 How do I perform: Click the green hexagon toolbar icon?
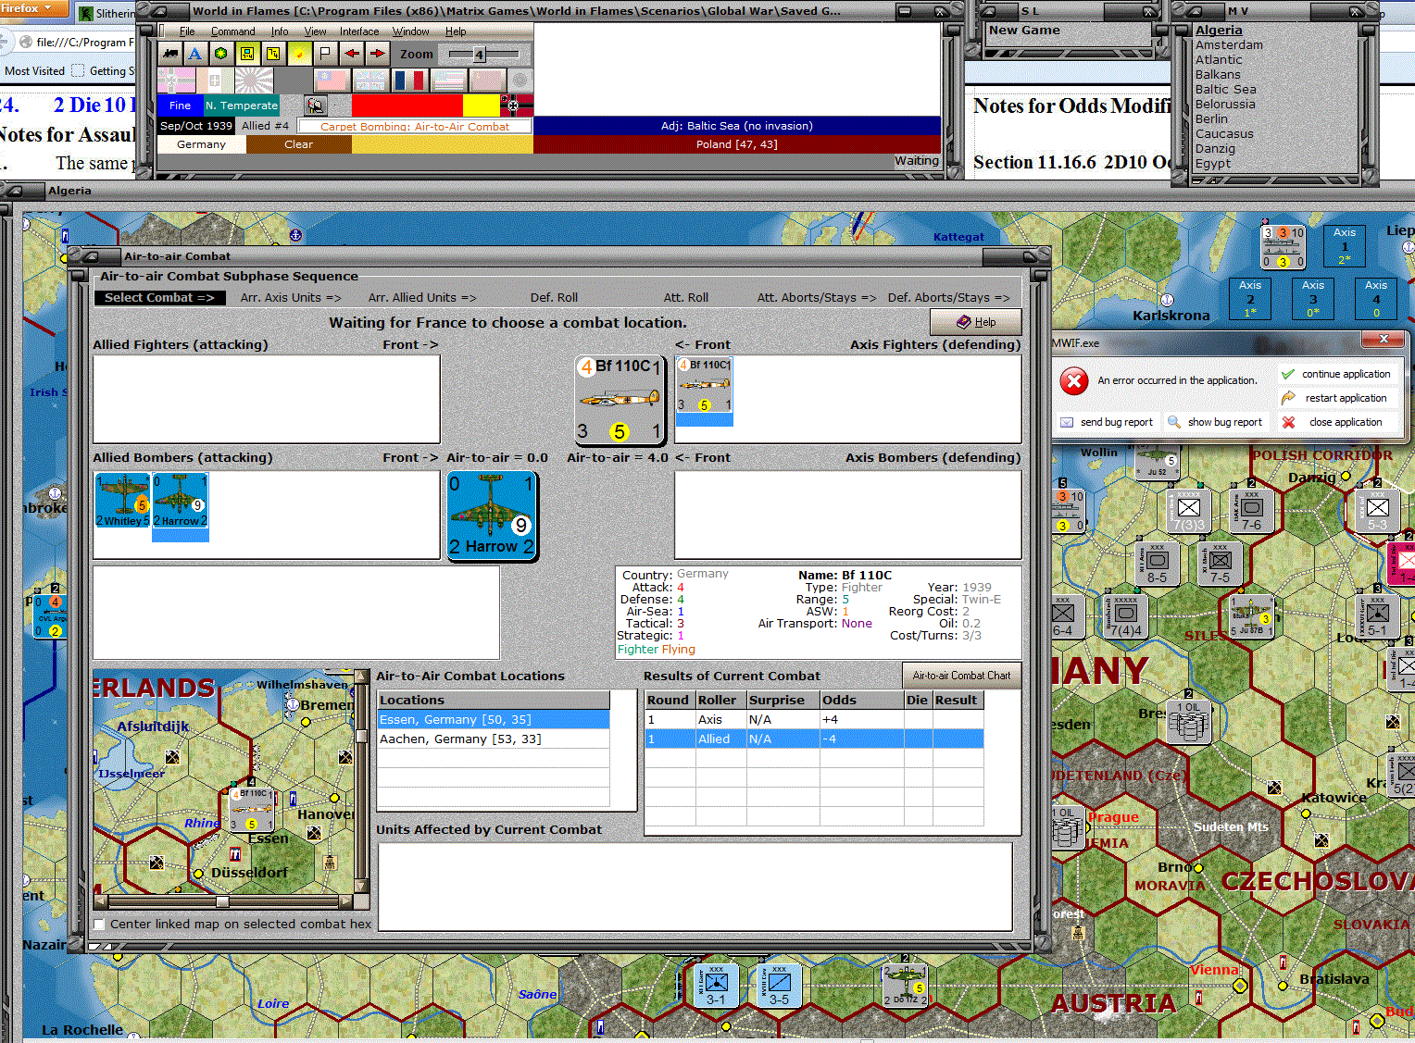coord(221,54)
